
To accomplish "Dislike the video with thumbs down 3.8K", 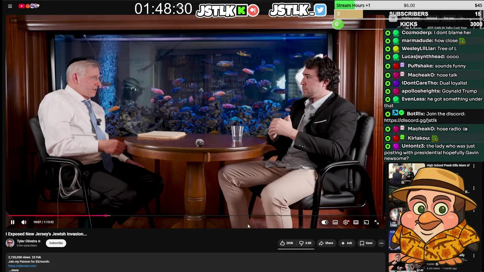I will pos(306,243).
